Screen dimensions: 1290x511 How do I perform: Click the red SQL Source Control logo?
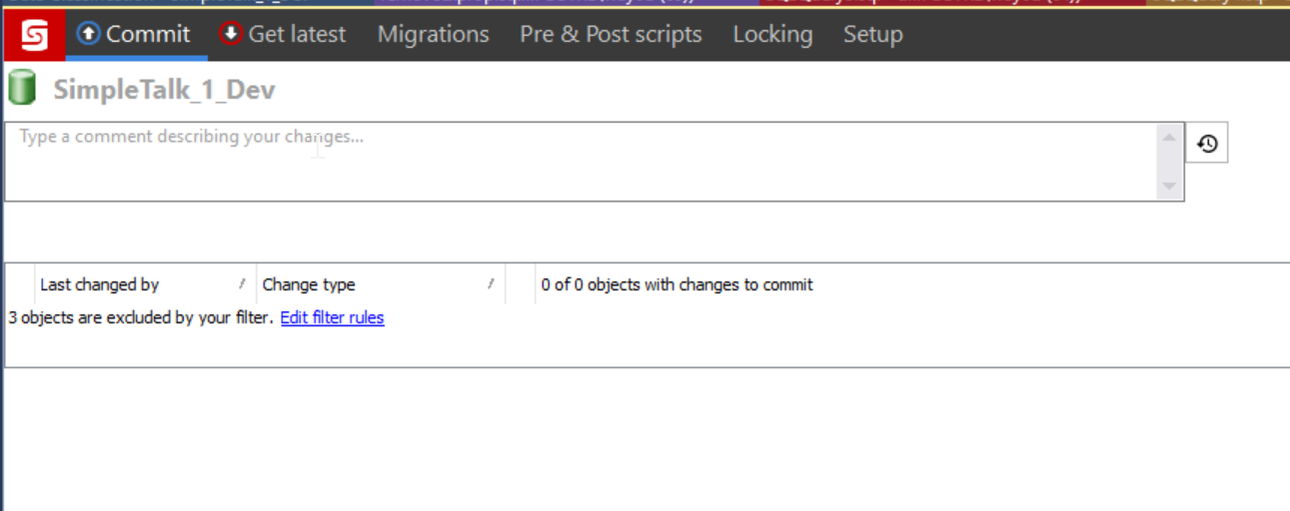(x=34, y=35)
